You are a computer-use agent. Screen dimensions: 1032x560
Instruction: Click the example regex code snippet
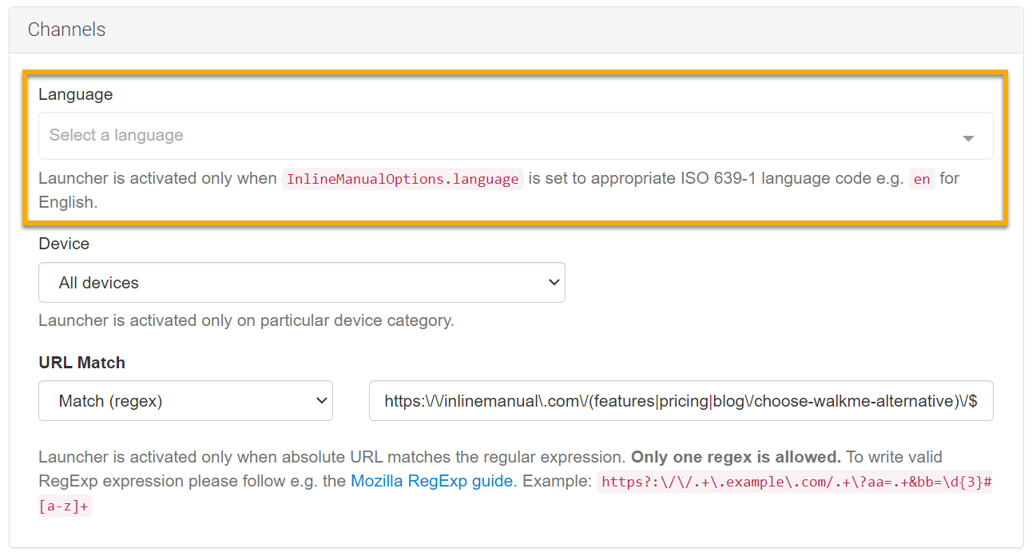point(796,482)
